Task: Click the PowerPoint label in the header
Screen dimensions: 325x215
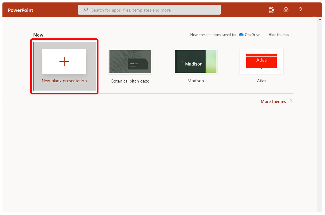Action: (20, 10)
